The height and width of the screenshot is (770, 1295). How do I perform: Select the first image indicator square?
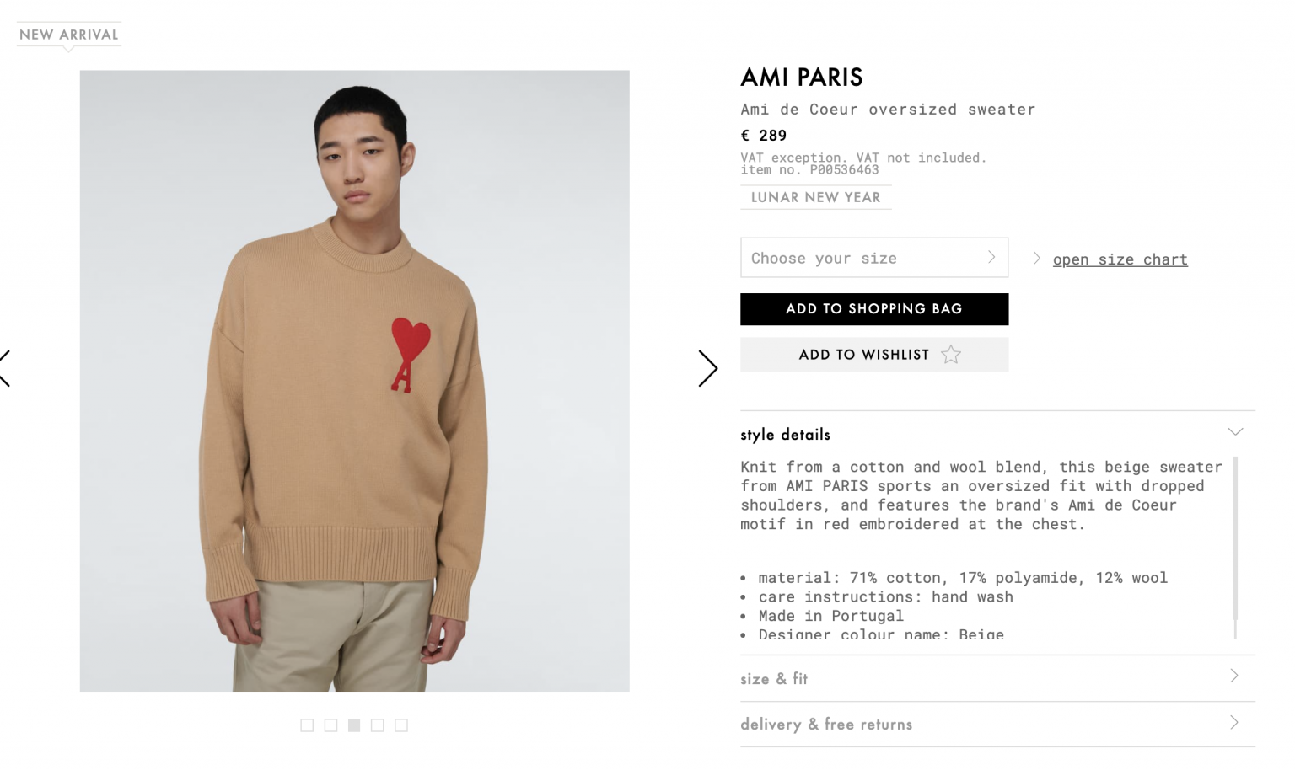click(307, 725)
